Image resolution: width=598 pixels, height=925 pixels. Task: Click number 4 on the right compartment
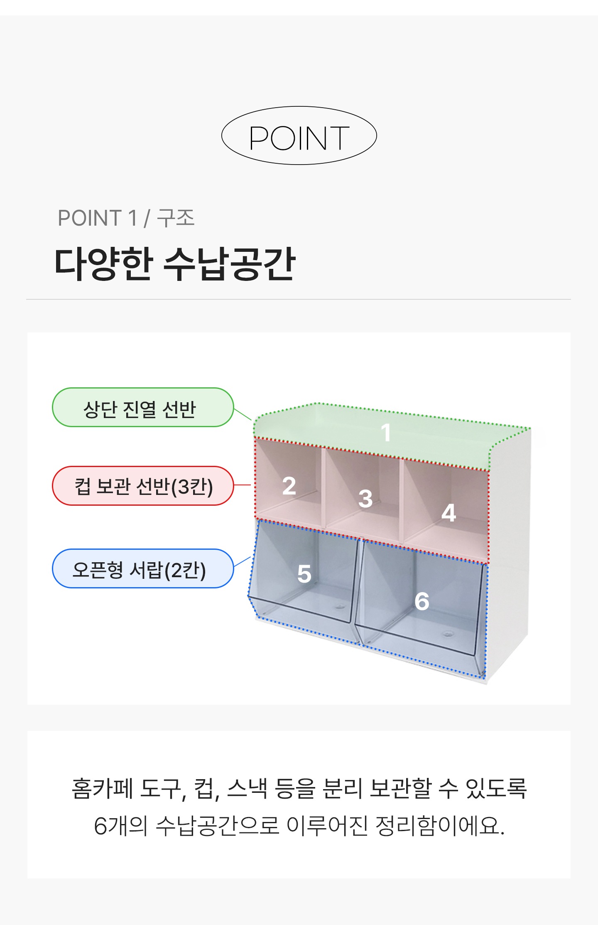(x=449, y=513)
